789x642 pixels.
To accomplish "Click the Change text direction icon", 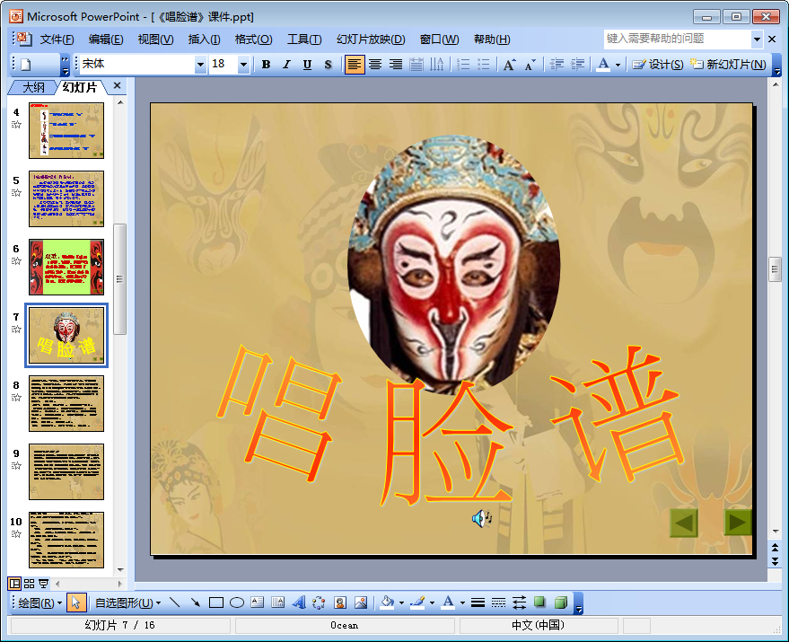I will tap(437, 65).
